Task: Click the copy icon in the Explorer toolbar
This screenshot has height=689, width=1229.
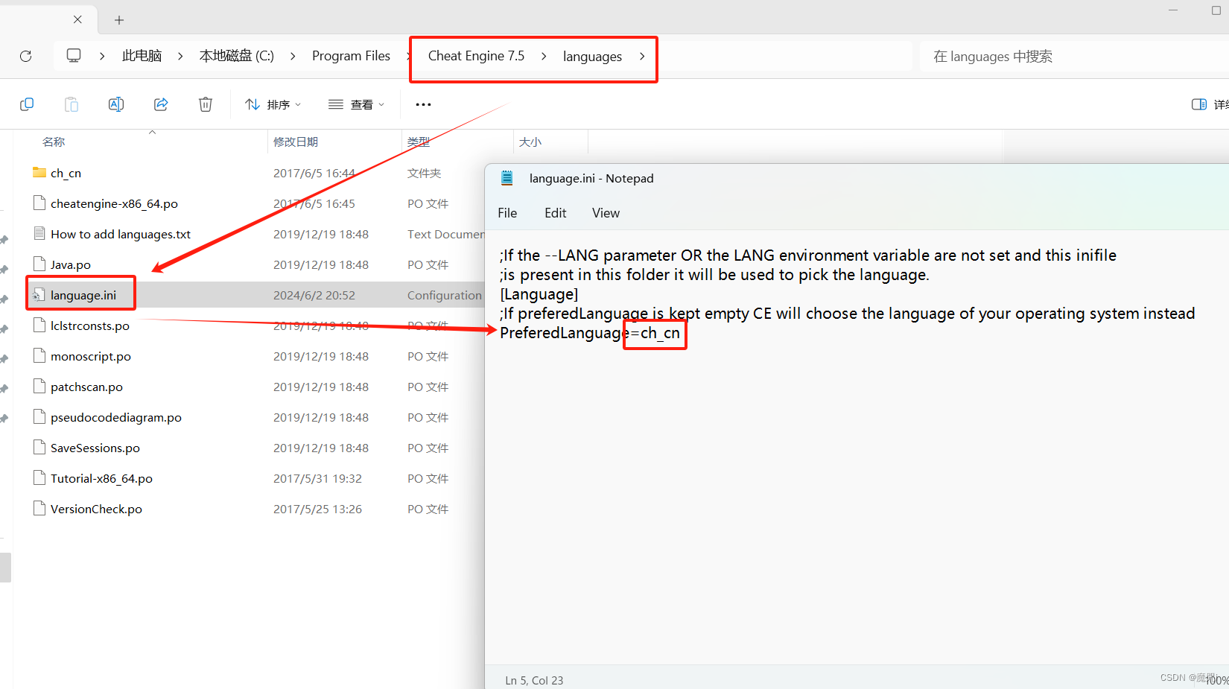Action: tap(27, 104)
